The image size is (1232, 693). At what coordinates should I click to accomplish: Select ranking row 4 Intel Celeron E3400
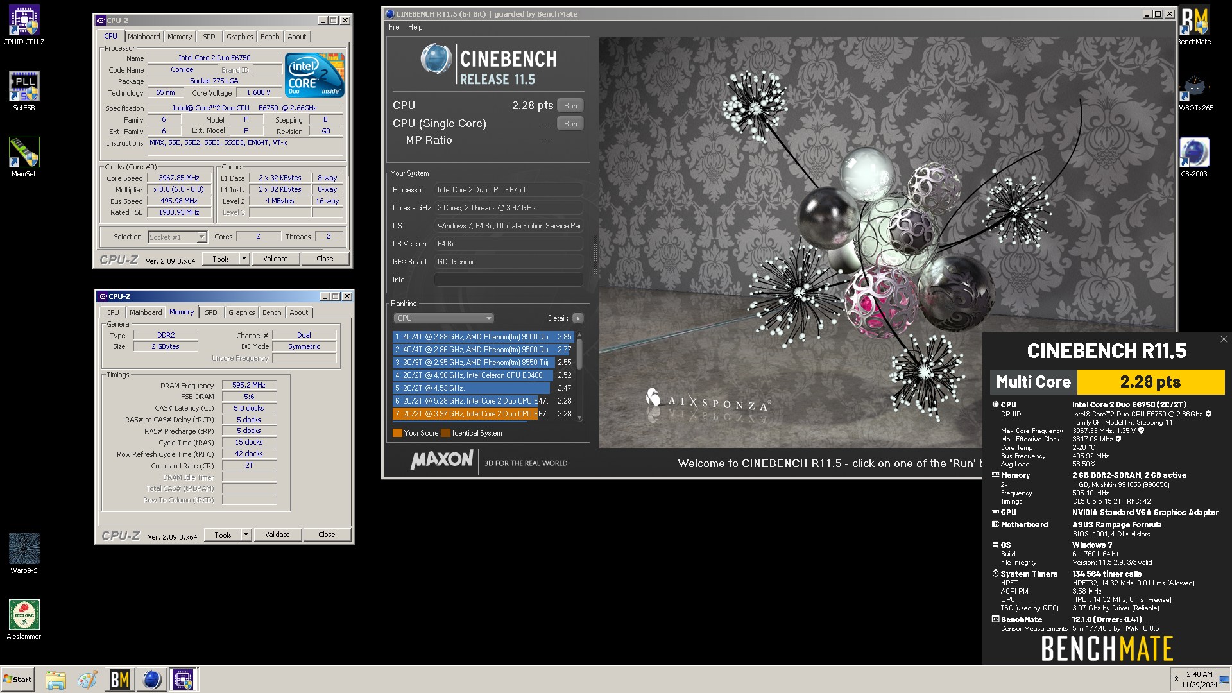pyautogui.click(x=483, y=375)
